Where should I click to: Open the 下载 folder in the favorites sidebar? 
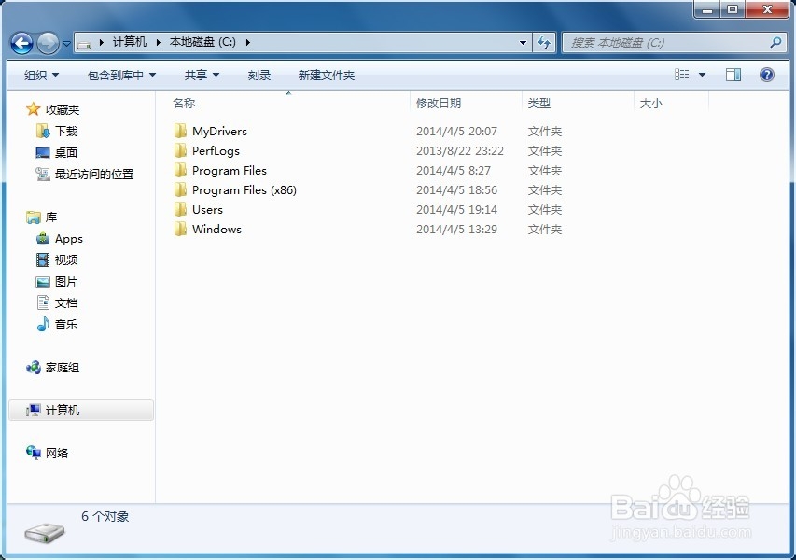pyautogui.click(x=66, y=131)
